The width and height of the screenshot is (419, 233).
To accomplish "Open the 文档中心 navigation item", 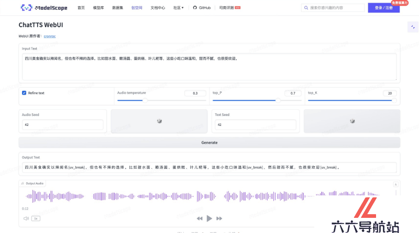I will [x=158, y=8].
